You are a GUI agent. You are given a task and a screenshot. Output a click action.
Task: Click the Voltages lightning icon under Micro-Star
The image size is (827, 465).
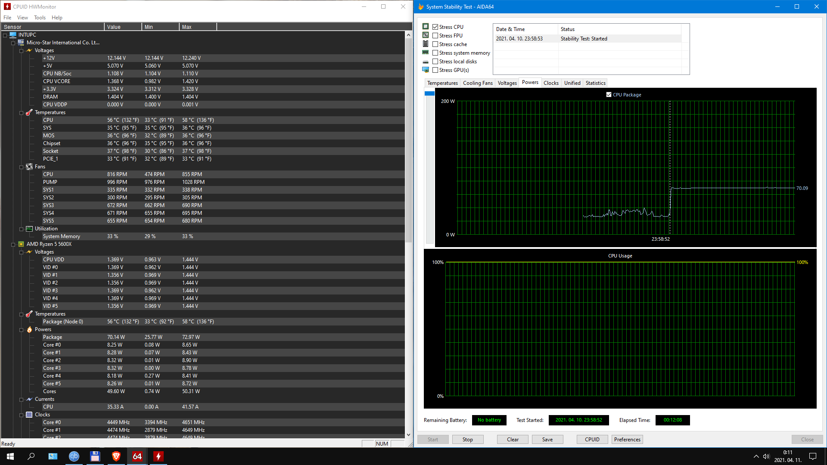point(29,50)
